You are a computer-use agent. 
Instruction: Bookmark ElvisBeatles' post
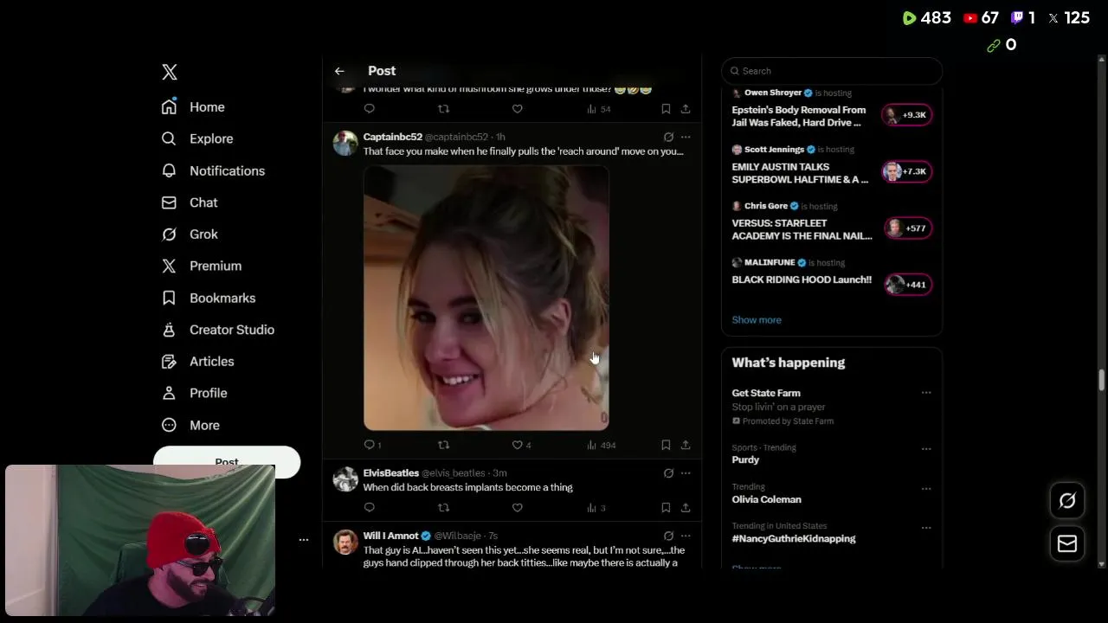(666, 508)
